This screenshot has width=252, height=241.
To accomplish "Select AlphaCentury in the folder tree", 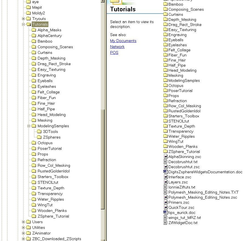I will [x=50, y=36].
